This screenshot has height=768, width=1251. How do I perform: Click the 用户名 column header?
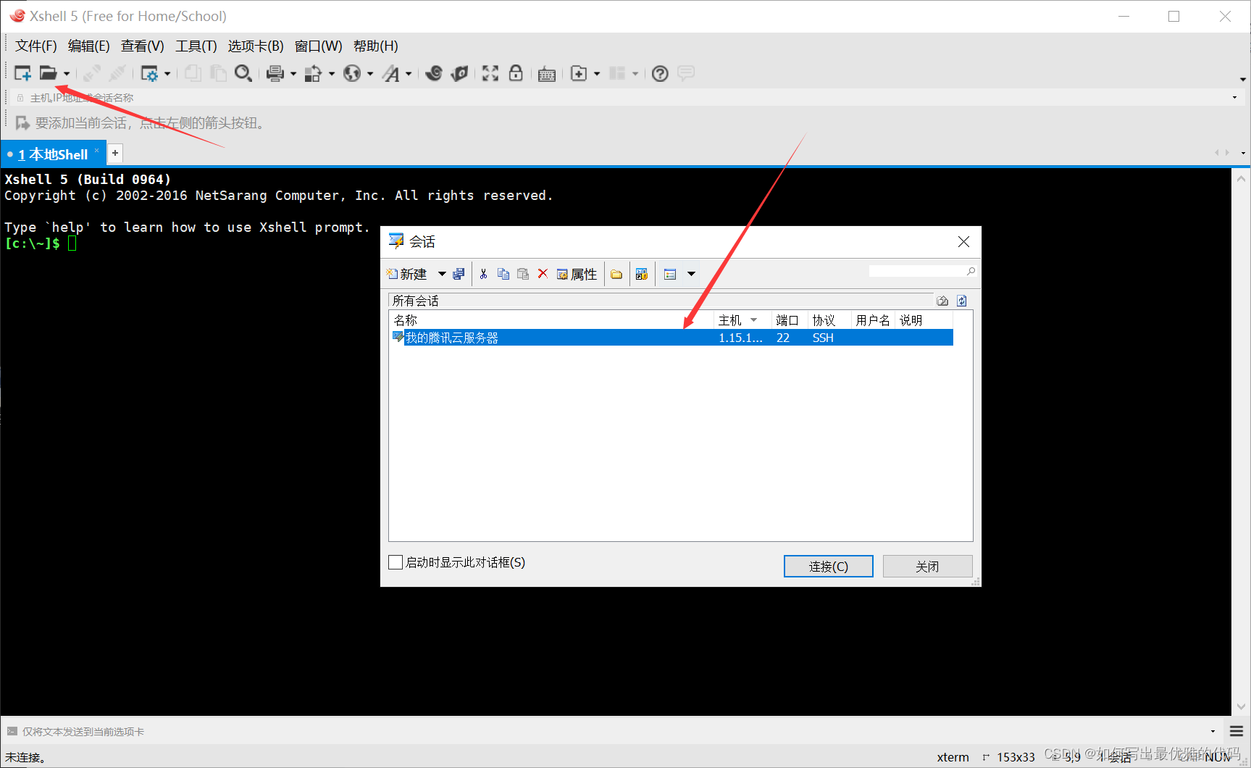pyautogui.click(x=873, y=320)
